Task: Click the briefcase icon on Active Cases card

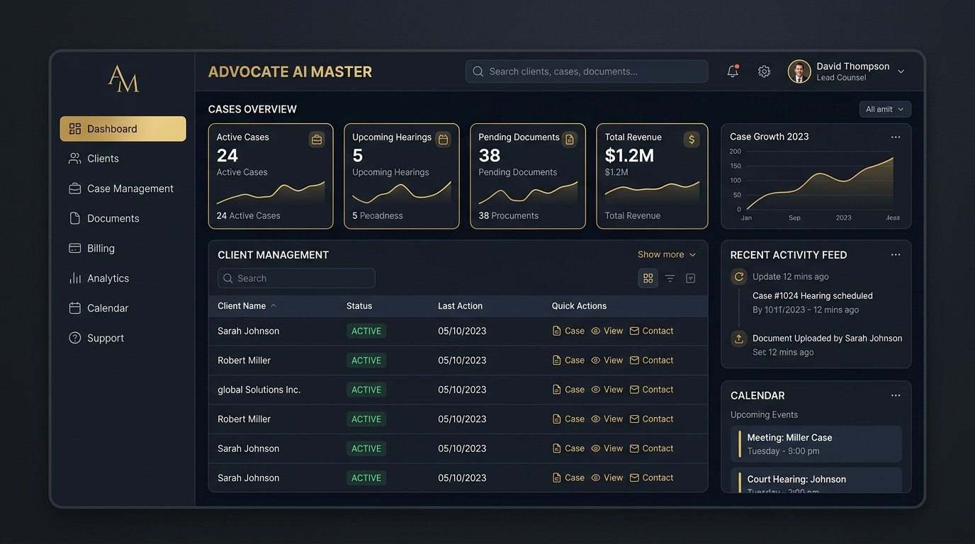Action: [317, 140]
